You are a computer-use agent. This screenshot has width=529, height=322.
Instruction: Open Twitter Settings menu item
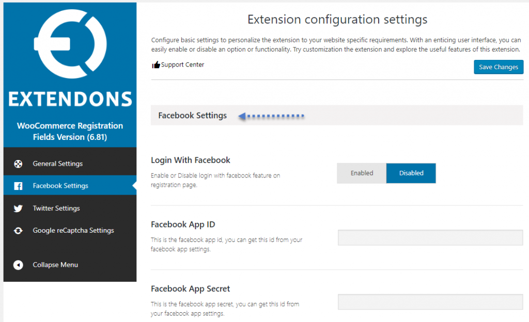pos(70,208)
